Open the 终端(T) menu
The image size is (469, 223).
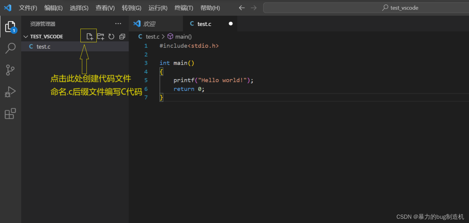[x=184, y=8]
